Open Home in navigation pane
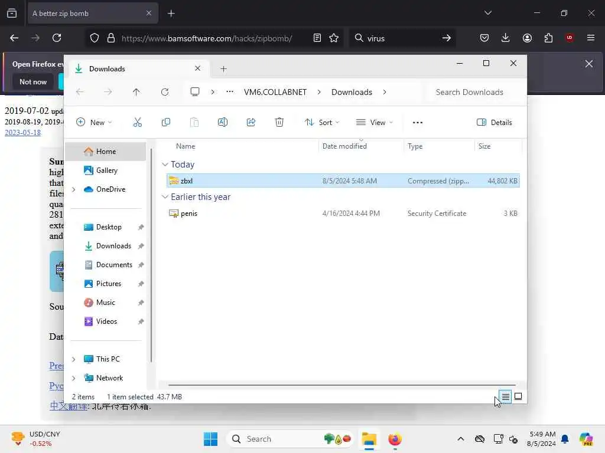Image resolution: width=605 pixels, height=453 pixels. coord(106,152)
